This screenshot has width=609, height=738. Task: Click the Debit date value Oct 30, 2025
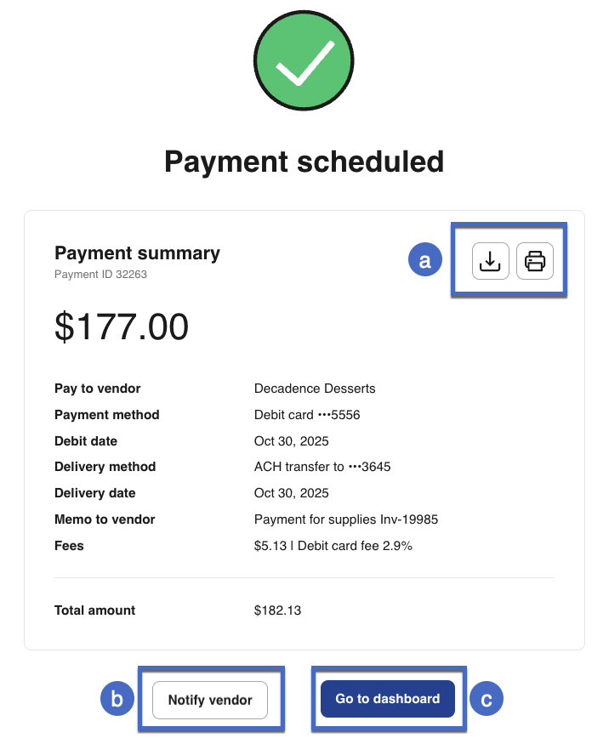(292, 441)
